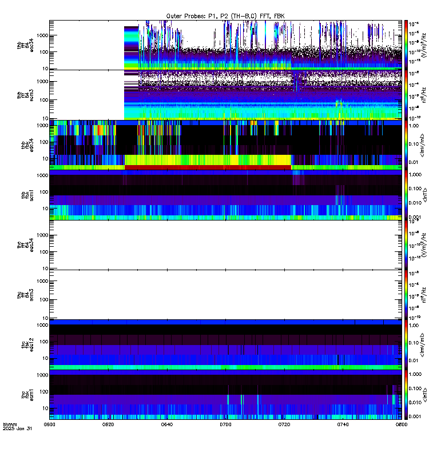429x457 pixels.
Task: Click the '10' y-tick of thb fbk edc34 panel
Action: [46, 159]
